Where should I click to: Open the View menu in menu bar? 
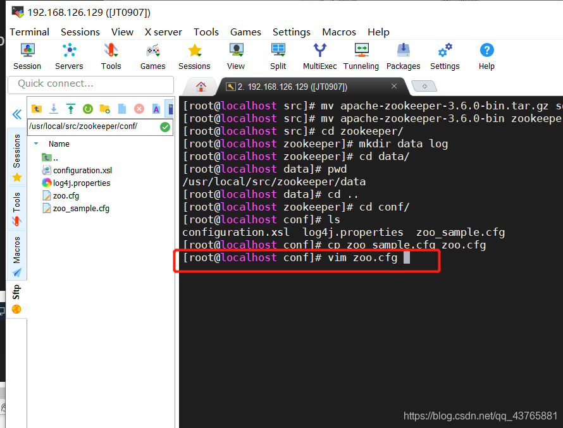(x=122, y=32)
